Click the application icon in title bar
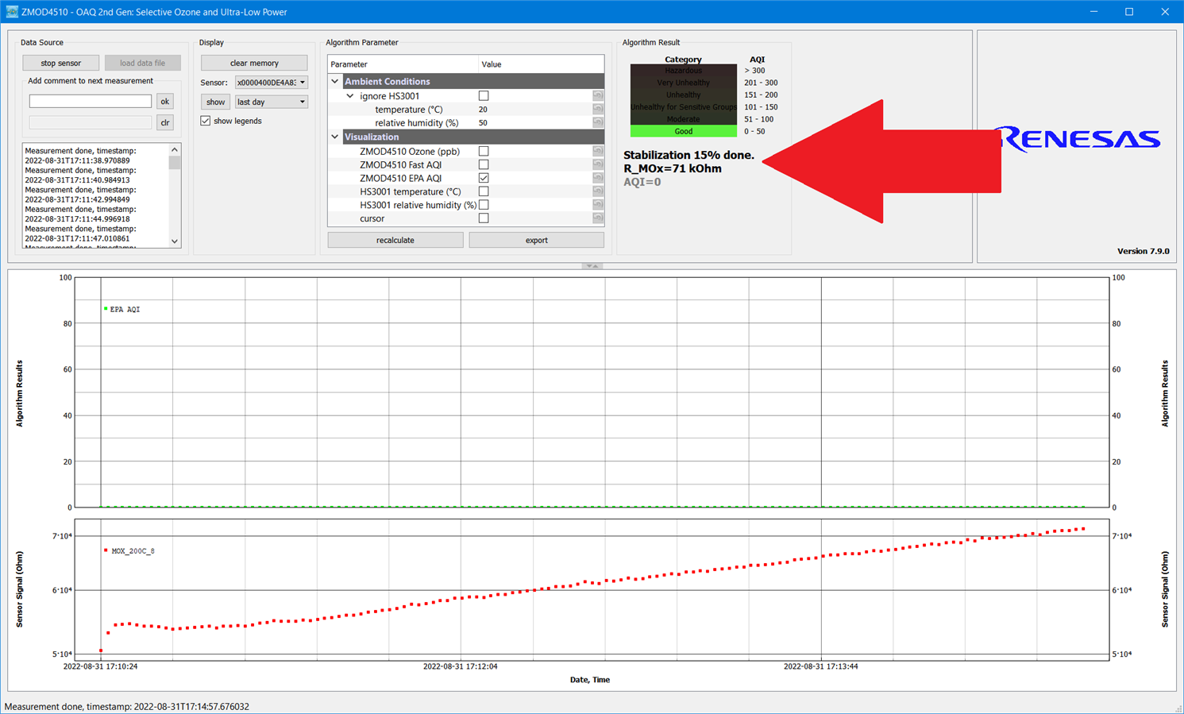The width and height of the screenshot is (1184, 714). pos(11,12)
